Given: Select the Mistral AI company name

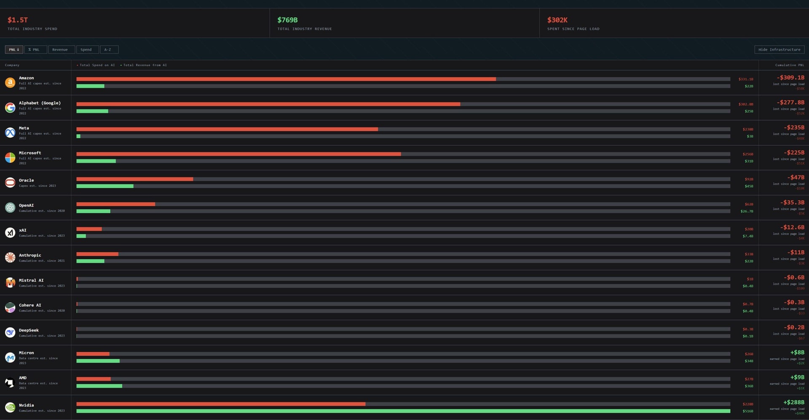Looking at the screenshot, I should tap(31, 280).
